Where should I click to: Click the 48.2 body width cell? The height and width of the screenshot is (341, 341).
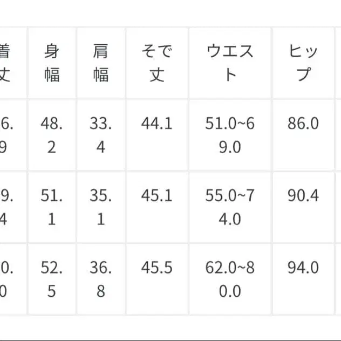pos(52,135)
